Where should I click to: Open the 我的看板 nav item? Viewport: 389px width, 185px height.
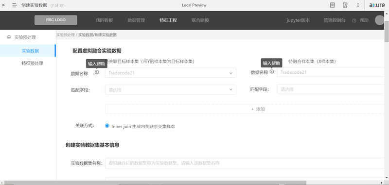click(105, 20)
